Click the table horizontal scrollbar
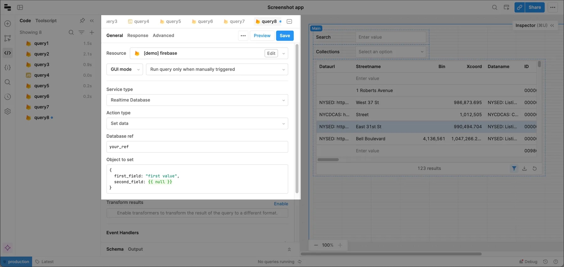564x267 pixels. coord(328,160)
